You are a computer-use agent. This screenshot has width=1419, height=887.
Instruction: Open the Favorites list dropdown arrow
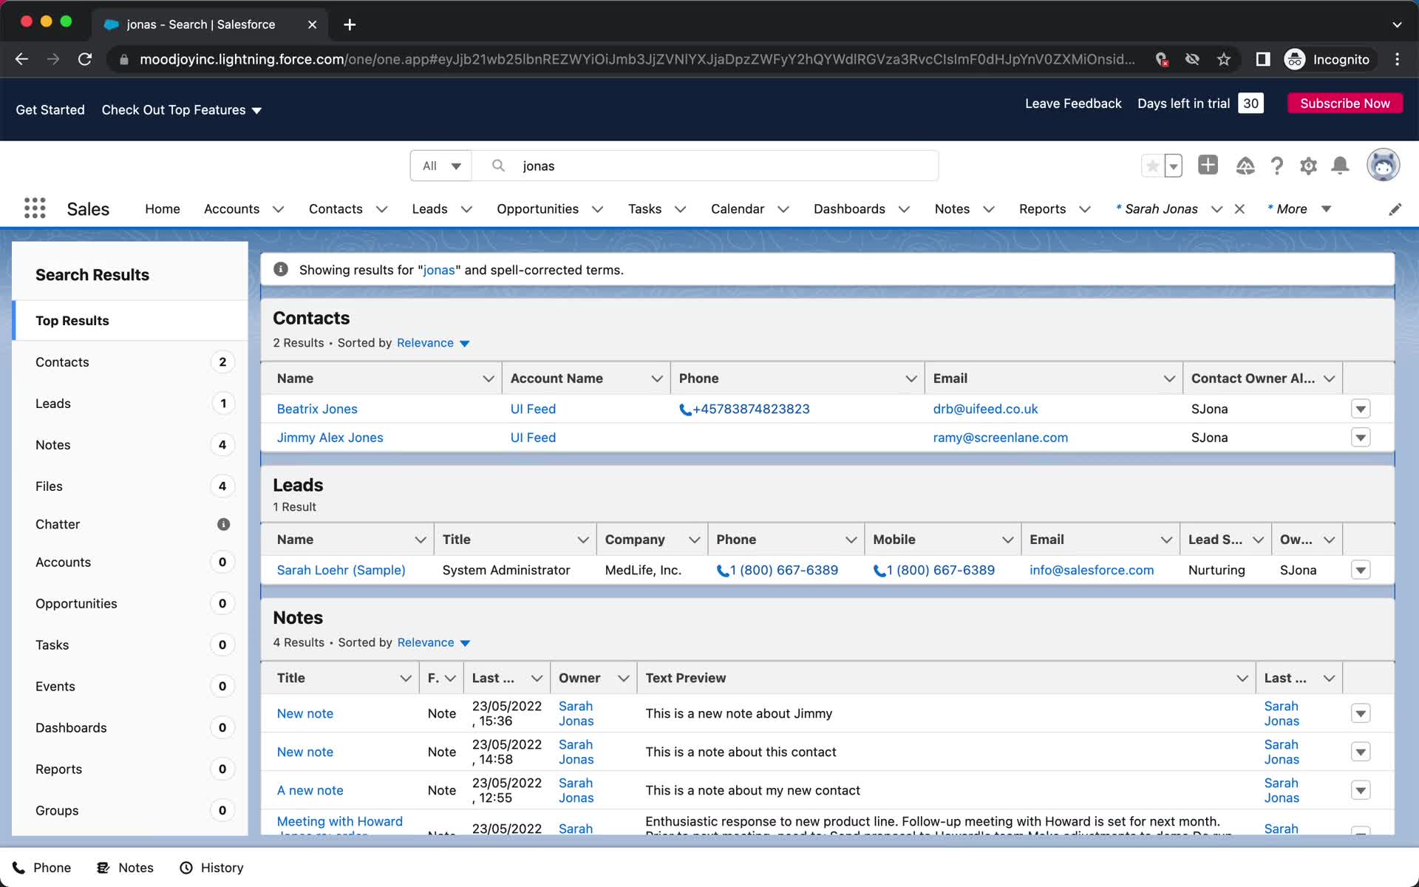click(x=1173, y=166)
